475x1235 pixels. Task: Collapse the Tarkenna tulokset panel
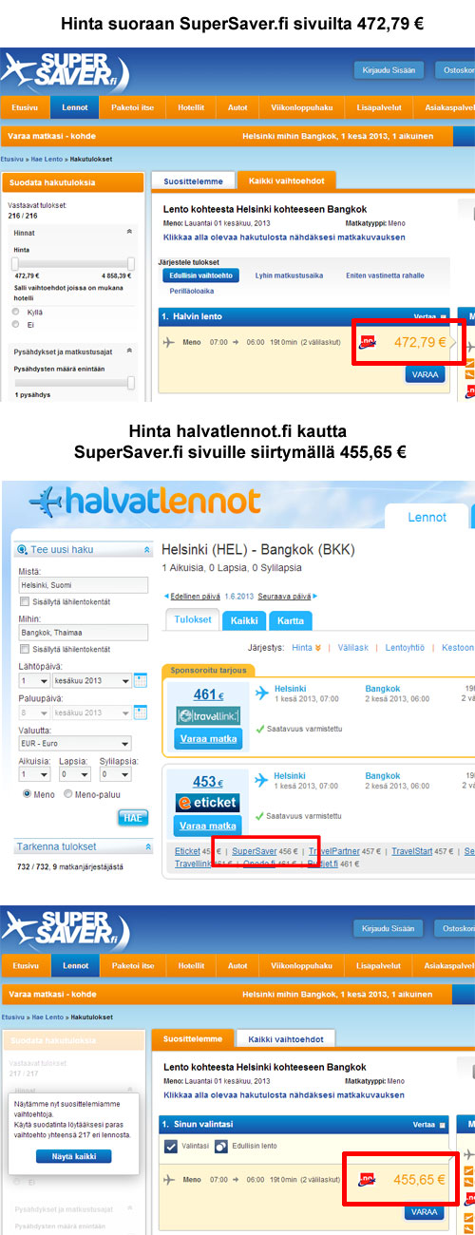[147, 845]
